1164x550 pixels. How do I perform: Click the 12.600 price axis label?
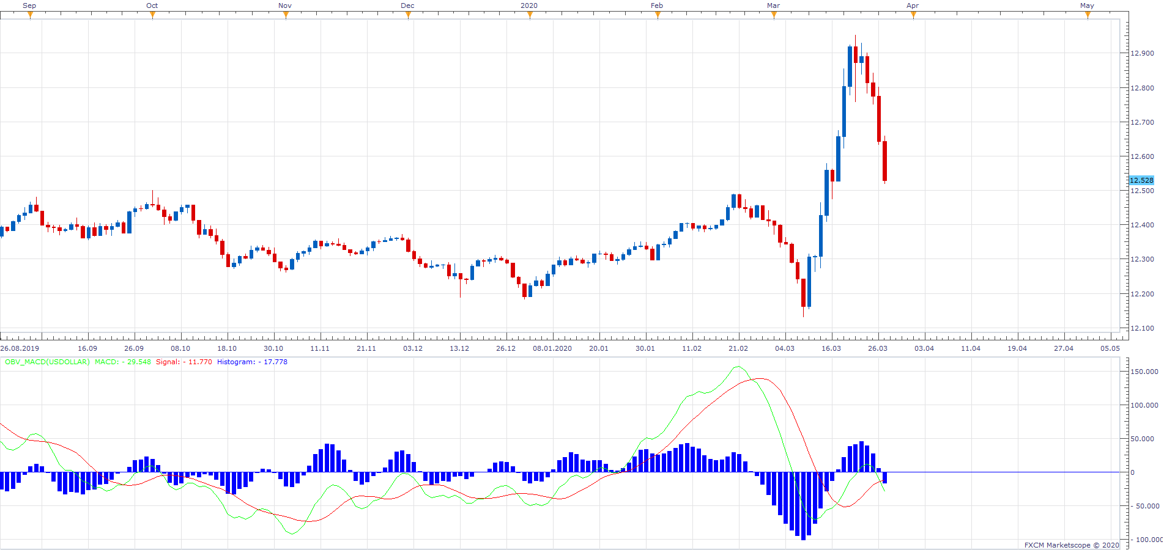tap(1142, 156)
